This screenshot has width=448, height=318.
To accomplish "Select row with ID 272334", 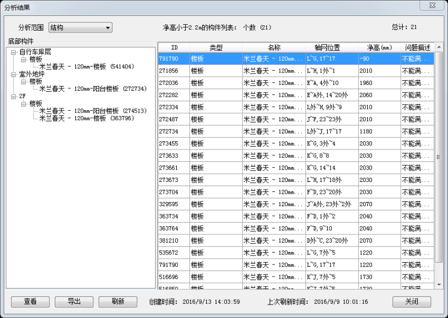I will (296, 107).
